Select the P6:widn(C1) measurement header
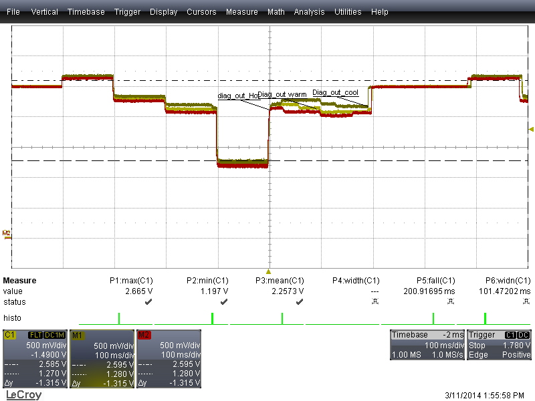535x401 pixels. pyautogui.click(x=508, y=281)
